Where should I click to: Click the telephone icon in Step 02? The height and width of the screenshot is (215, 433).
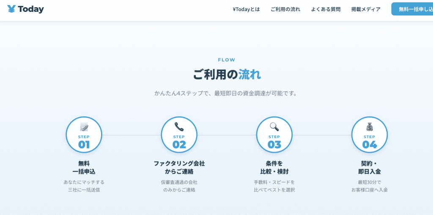pos(179,127)
